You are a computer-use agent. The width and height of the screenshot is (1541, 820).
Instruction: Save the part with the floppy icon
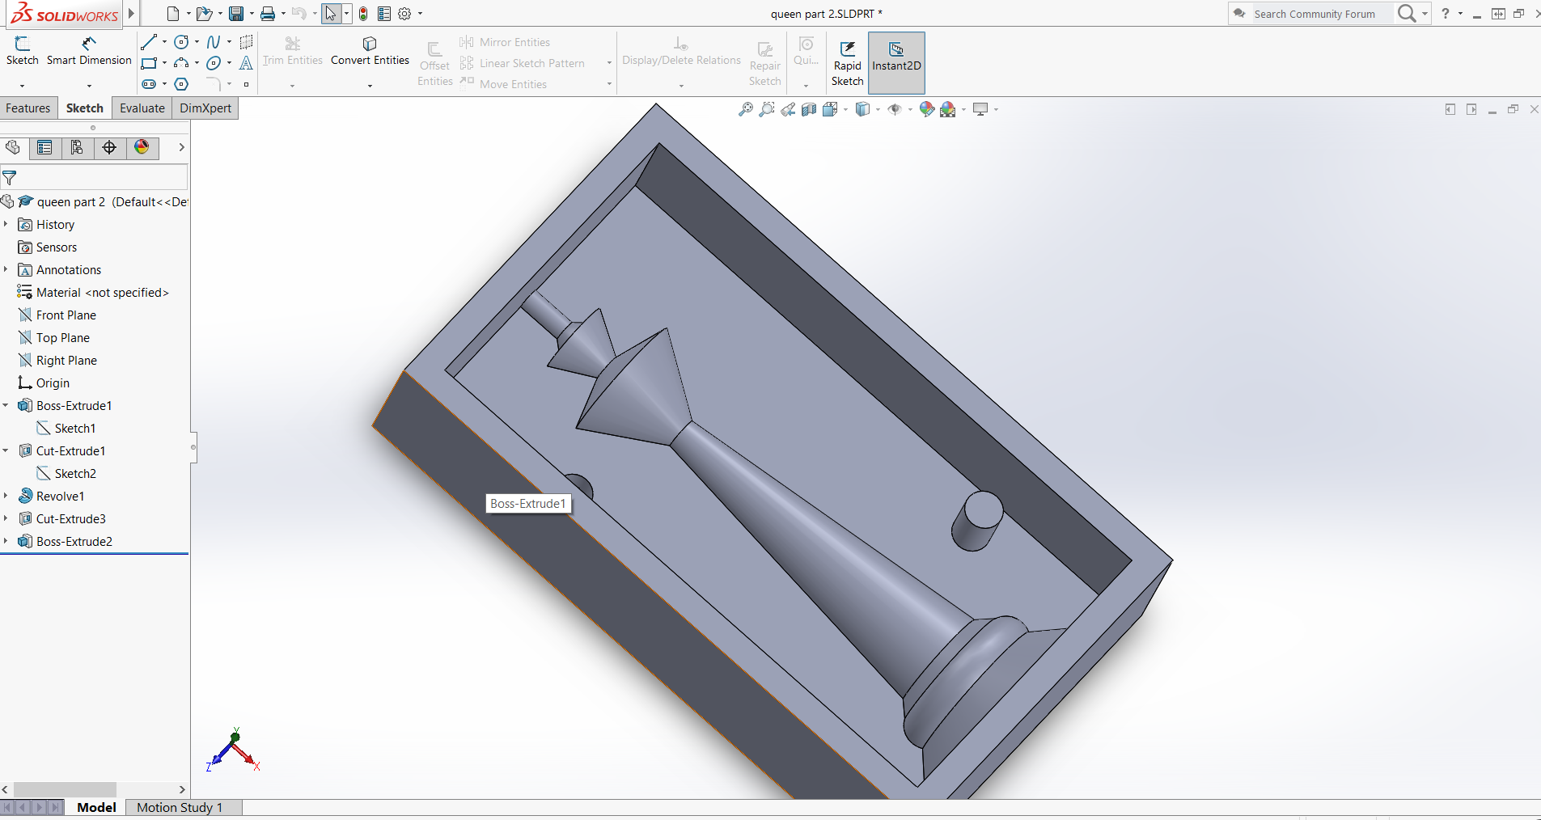coord(236,14)
